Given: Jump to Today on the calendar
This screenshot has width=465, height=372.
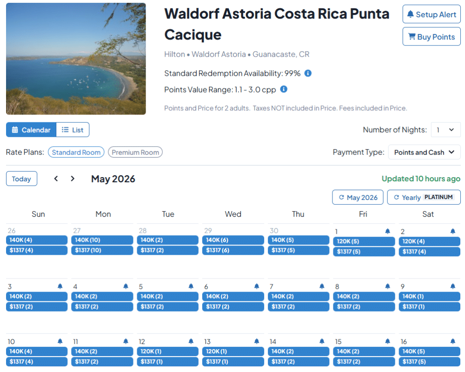Looking at the screenshot, I should tap(21, 179).
